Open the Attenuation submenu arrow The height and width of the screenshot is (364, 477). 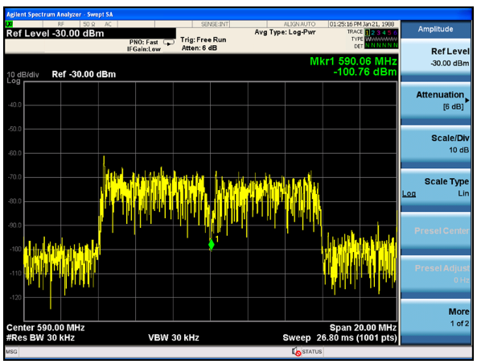(467, 100)
